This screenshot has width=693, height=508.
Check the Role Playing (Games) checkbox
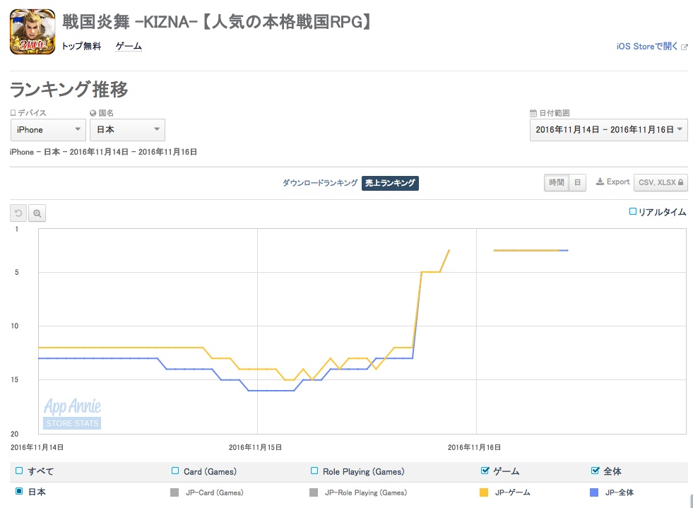point(314,471)
